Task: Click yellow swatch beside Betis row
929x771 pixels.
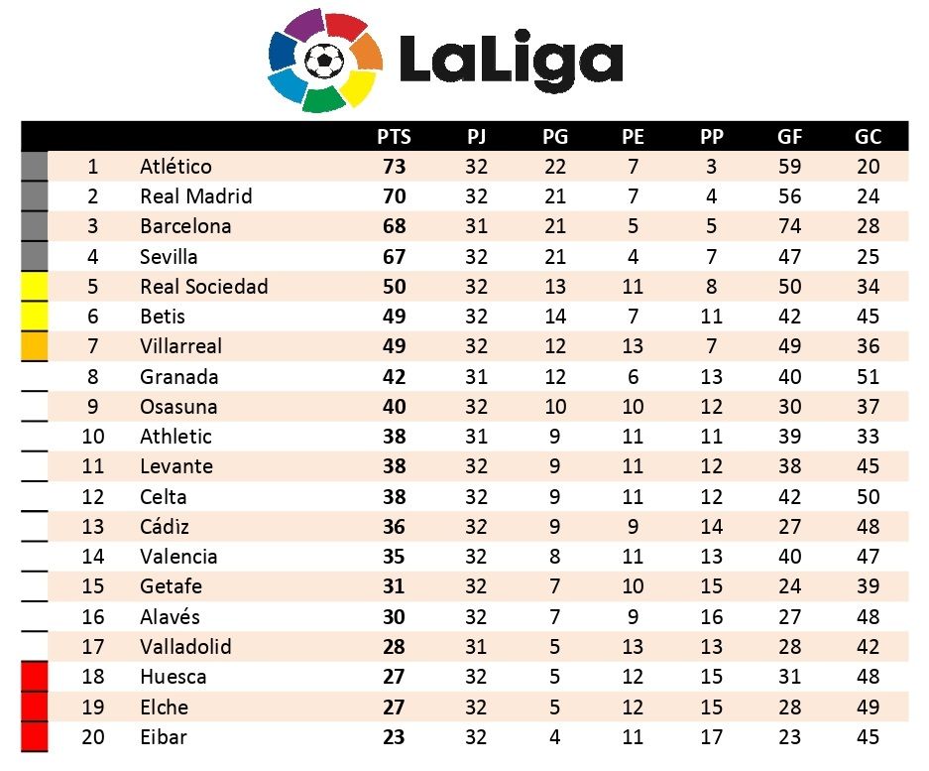Action: pyautogui.click(x=34, y=317)
